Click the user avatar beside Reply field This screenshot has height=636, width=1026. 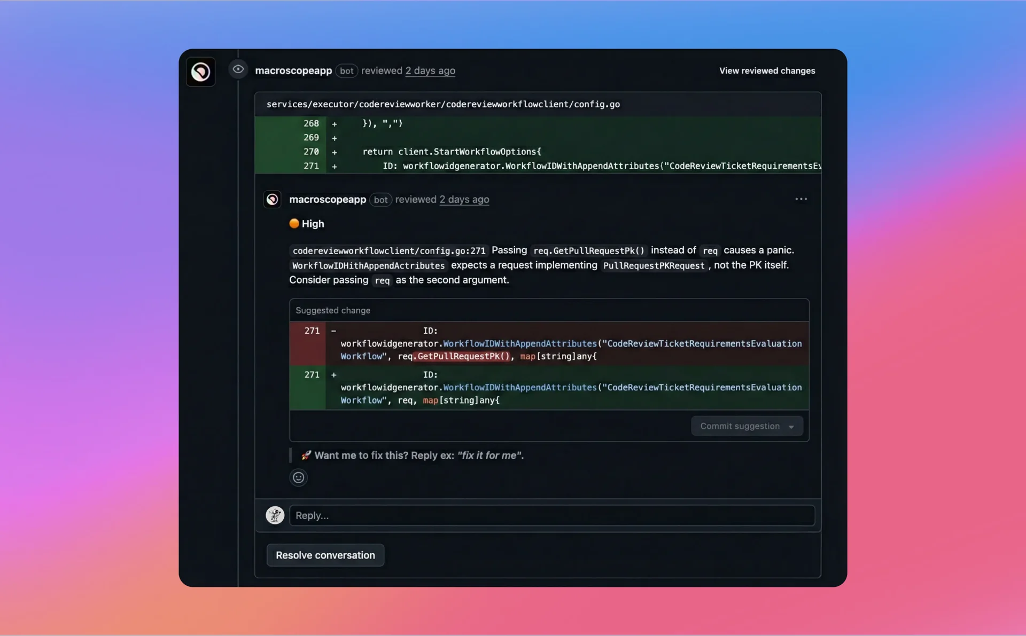[x=275, y=515]
